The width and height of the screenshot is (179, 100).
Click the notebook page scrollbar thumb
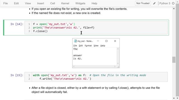click(x=174, y=60)
